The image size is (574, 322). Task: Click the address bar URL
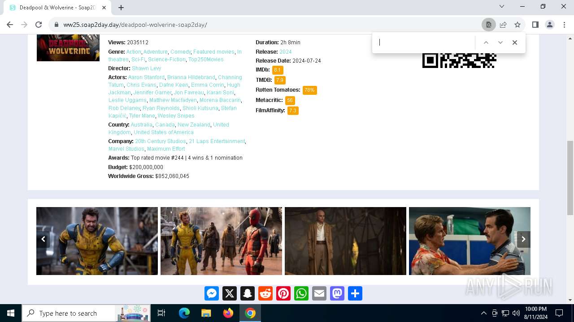tap(135, 25)
